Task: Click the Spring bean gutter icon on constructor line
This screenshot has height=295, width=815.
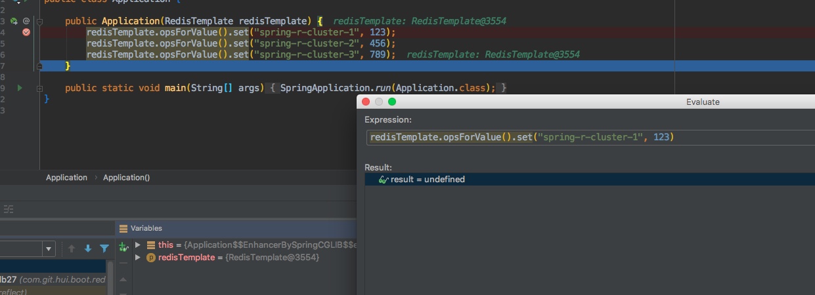Action: 14,21
